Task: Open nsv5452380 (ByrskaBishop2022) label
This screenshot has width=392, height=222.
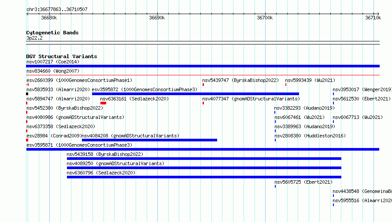Action: [x=65, y=108]
